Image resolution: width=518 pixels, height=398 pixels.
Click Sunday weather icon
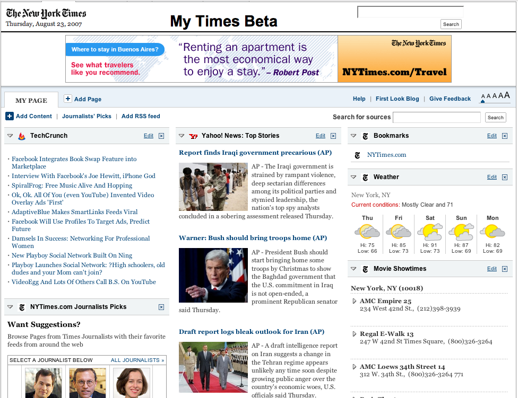pos(461,232)
